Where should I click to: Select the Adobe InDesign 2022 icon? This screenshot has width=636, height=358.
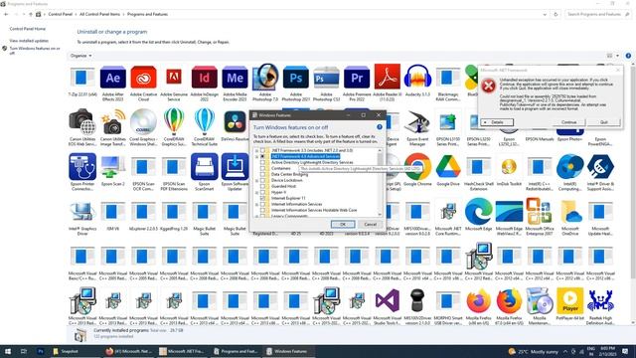pyautogui.click(x=204, y=78)
